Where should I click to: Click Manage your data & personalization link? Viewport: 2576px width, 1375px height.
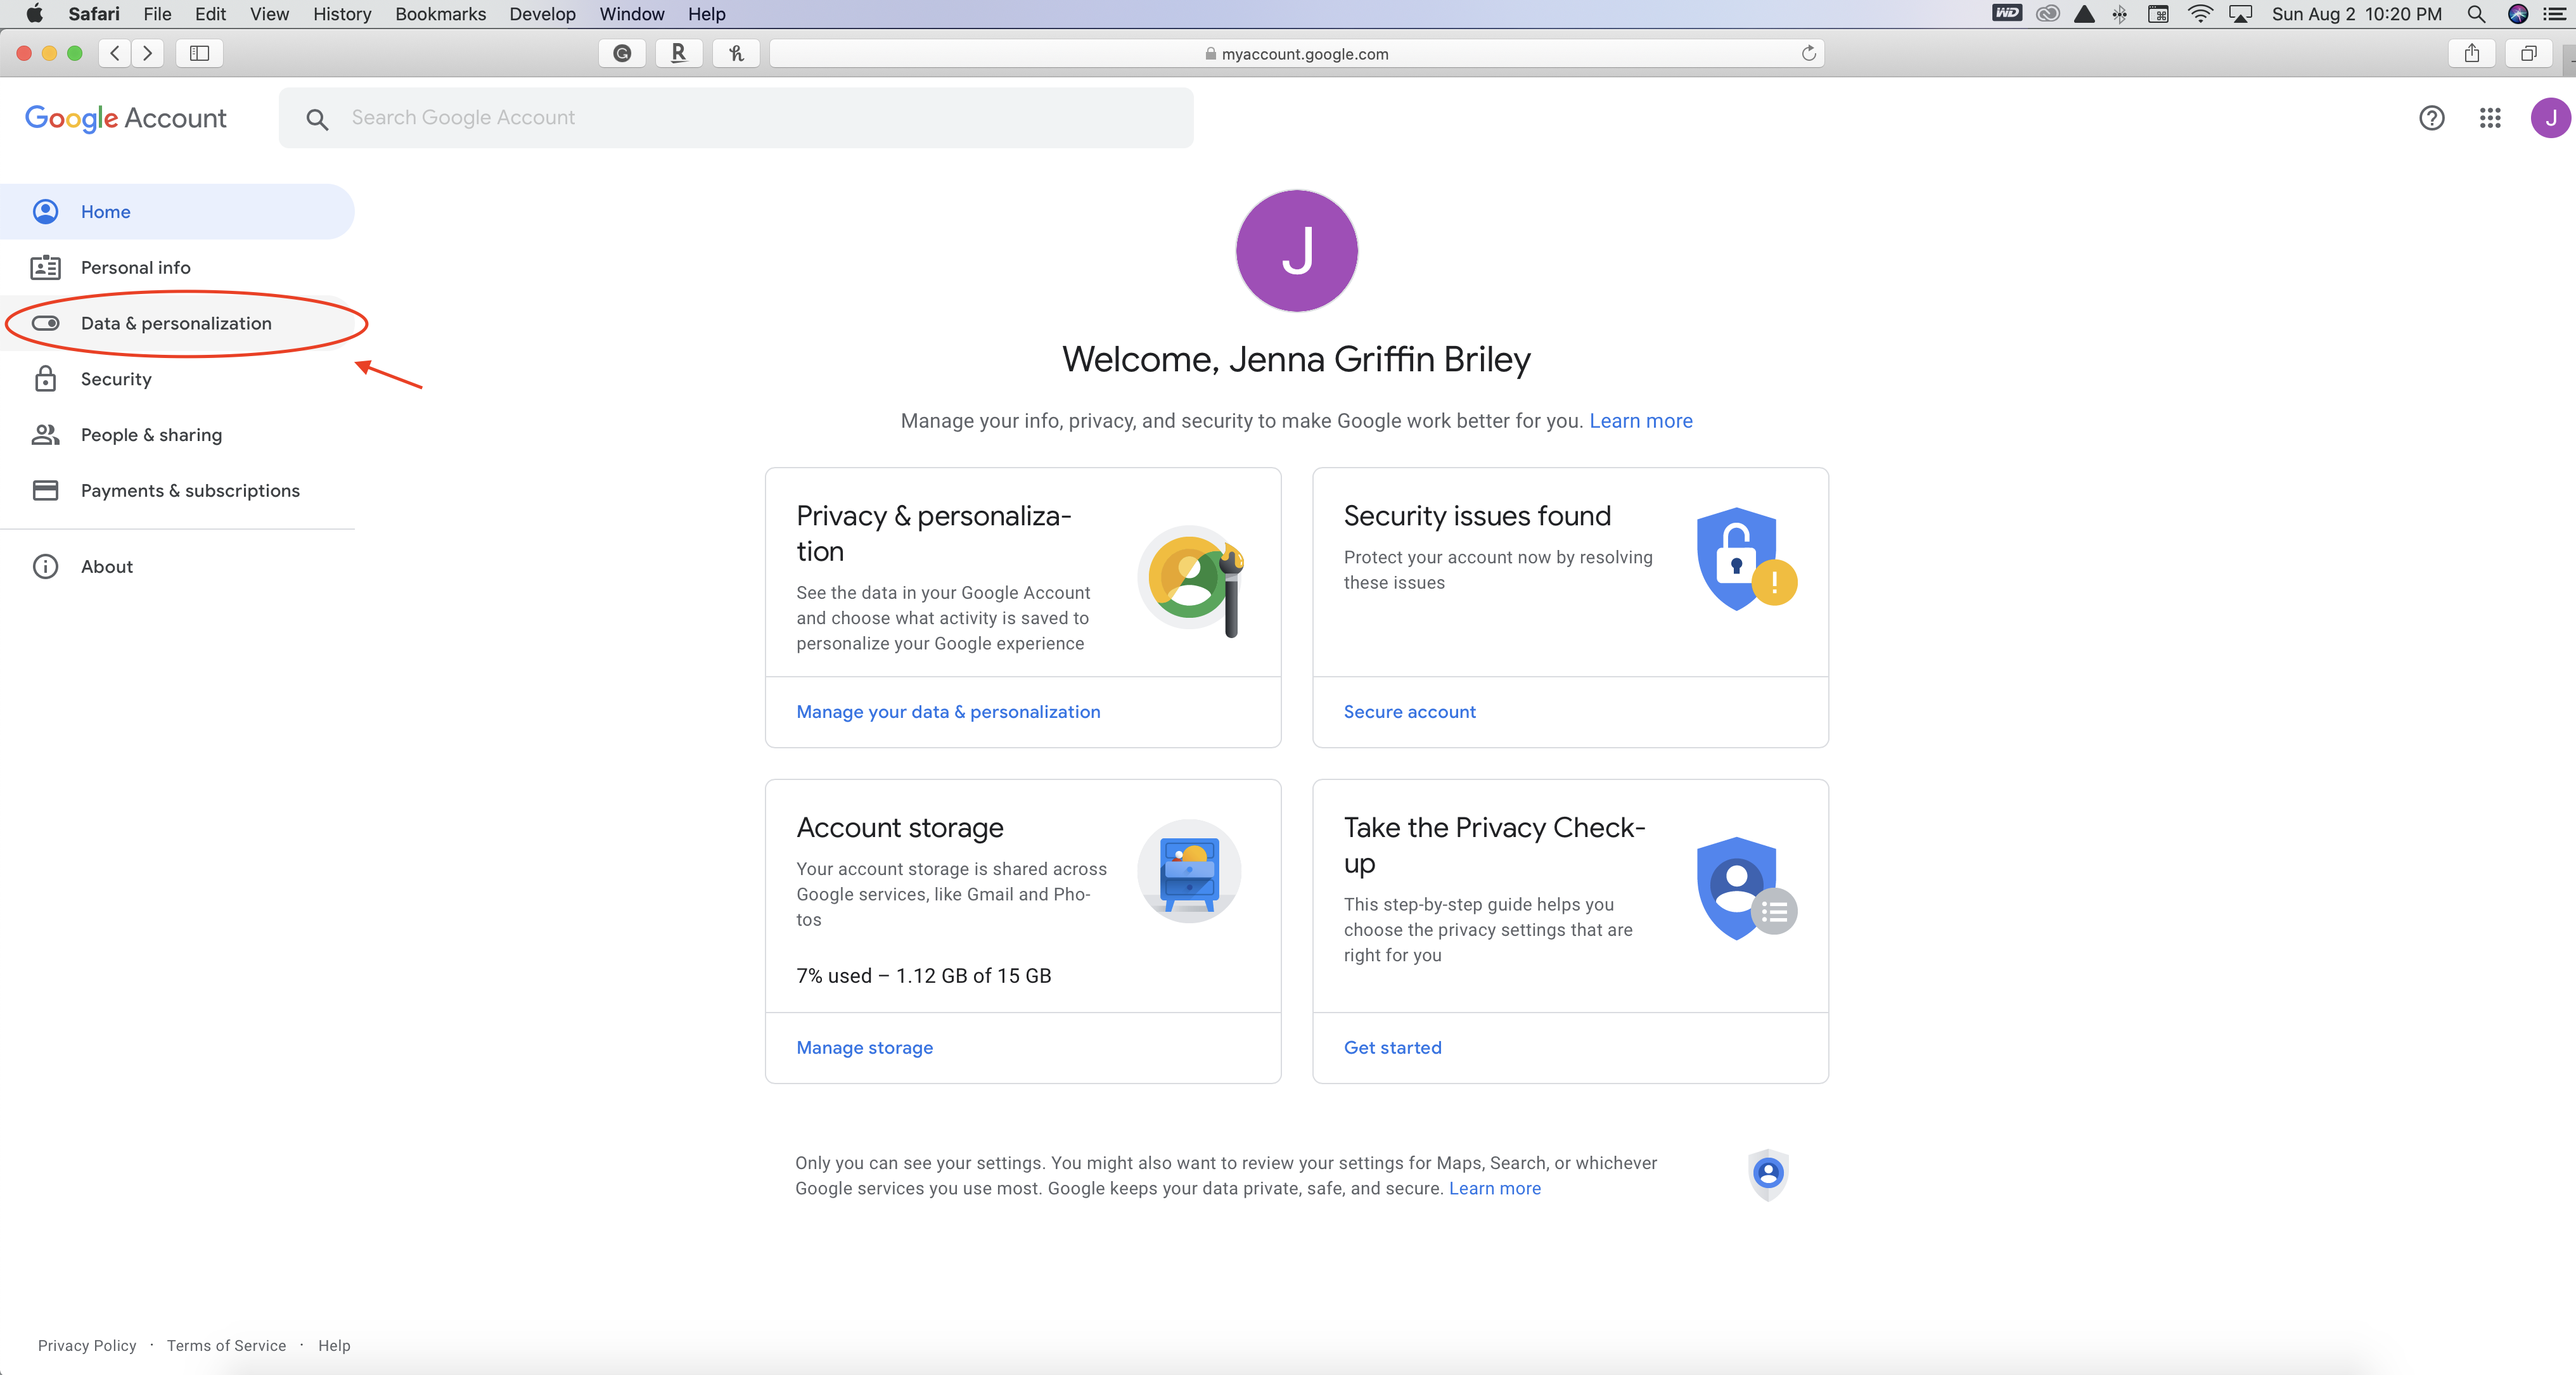pos(948,712)
